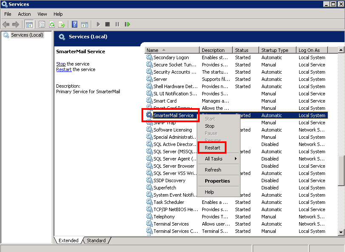Image resolution: width=345 pixels, height=252 pixels.
Task: Click the 'Supports fil…' description cell
Action: pos(216,79)
